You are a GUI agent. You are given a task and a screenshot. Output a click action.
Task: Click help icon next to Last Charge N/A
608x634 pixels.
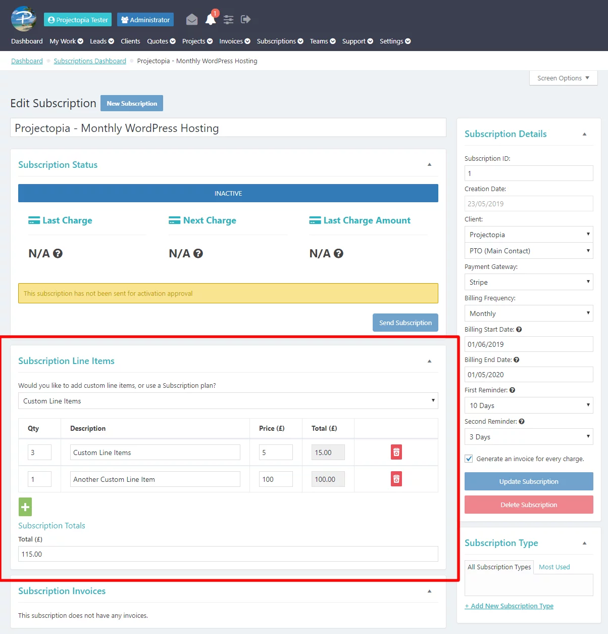point(58,254)
